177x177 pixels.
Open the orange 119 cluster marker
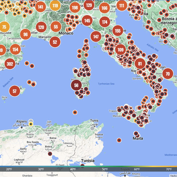[x=55, y=6]
